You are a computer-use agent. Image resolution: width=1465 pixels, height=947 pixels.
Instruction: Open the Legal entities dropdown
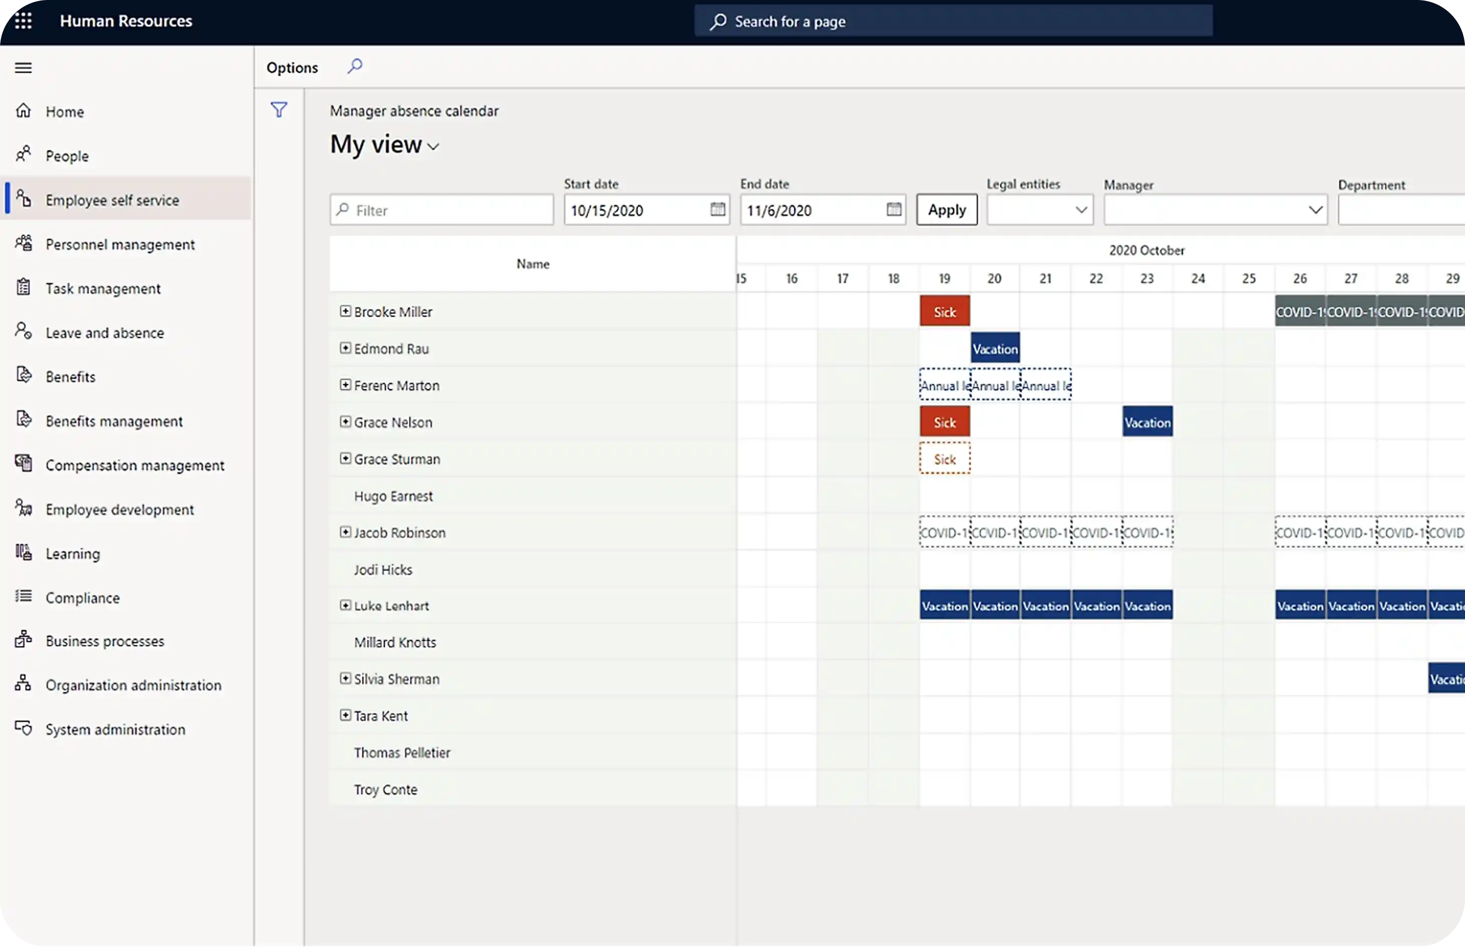click(x=1081, y=210)
